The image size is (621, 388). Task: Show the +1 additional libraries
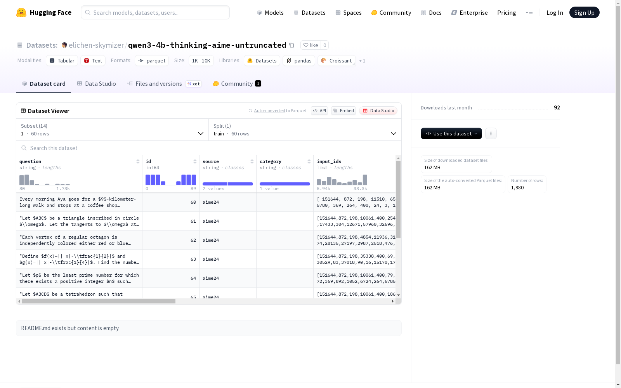coord(362,61)
